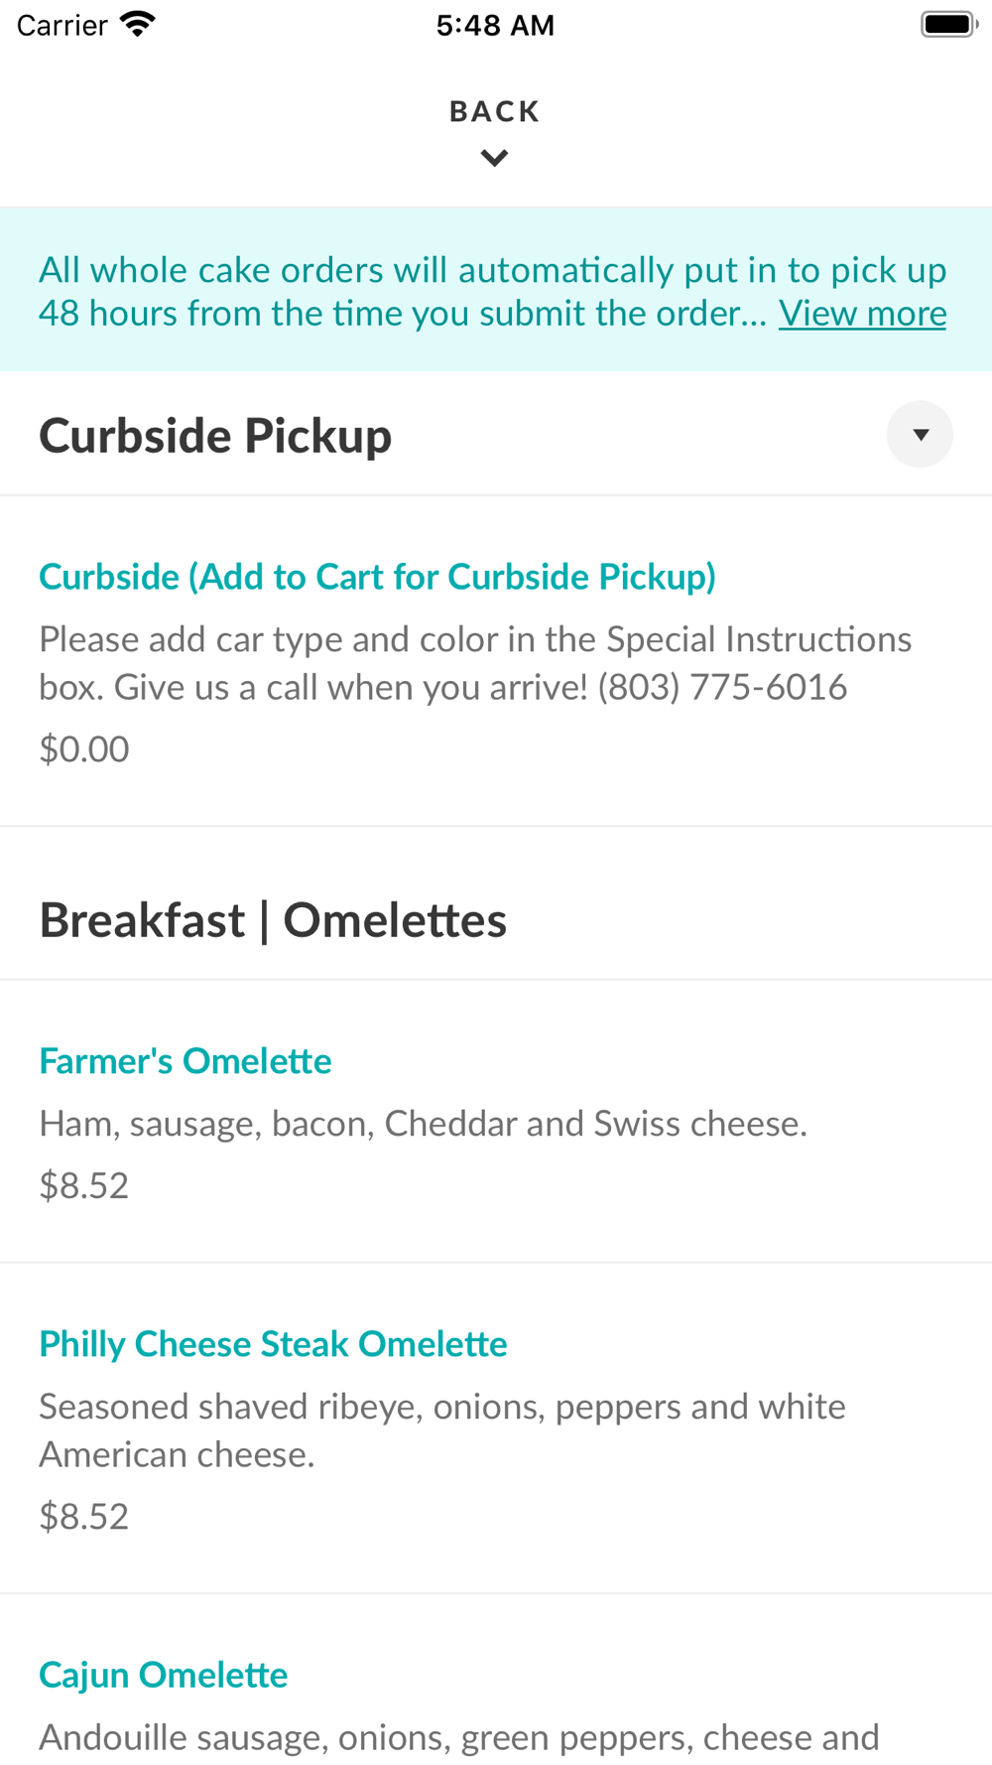Tap the Farmer's Omelette $8.52 price

[x=84, y=1185]
